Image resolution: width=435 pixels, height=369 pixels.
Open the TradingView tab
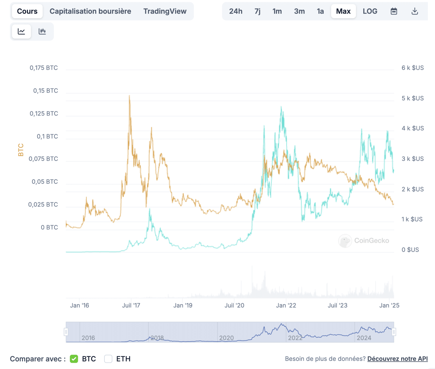tap(165, 11)
